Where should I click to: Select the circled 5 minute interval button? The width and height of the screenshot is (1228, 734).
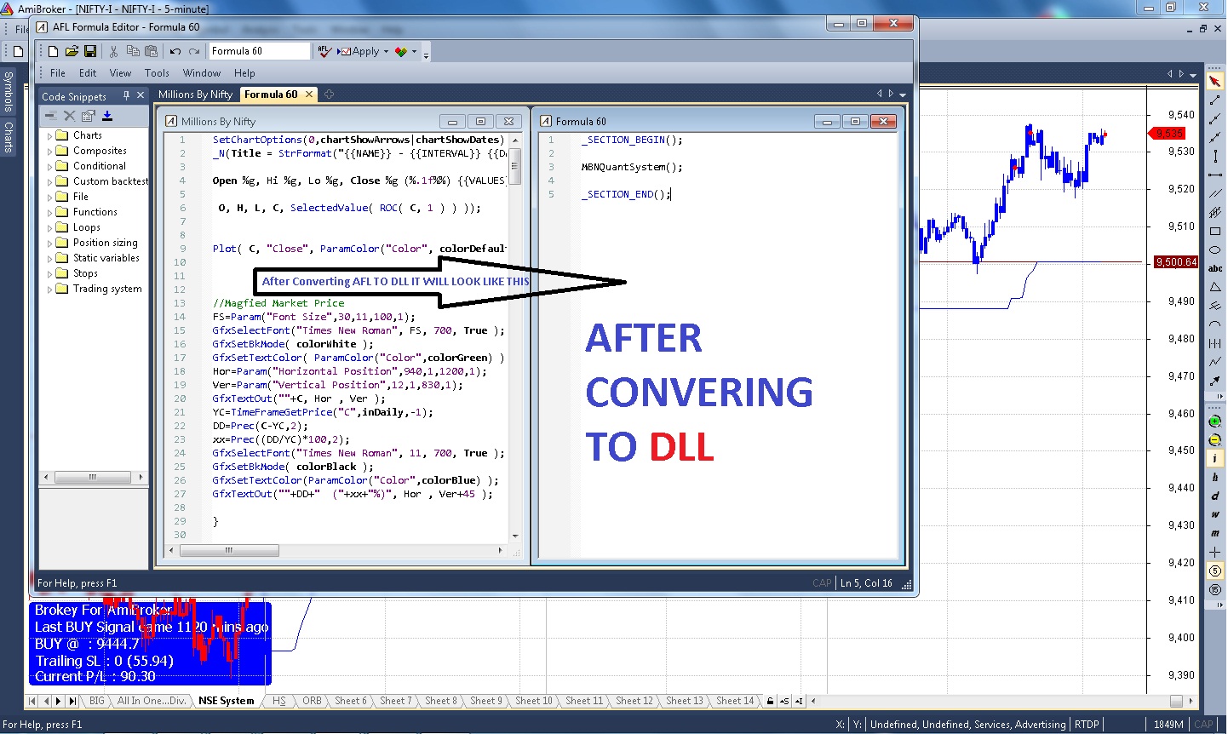[1215, 571]
